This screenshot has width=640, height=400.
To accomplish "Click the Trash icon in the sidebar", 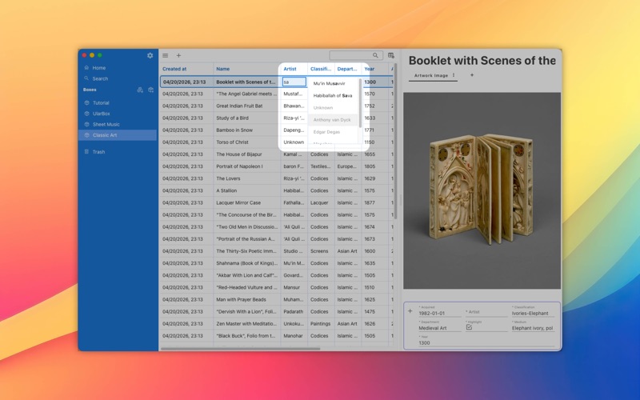I will point(86,152).
